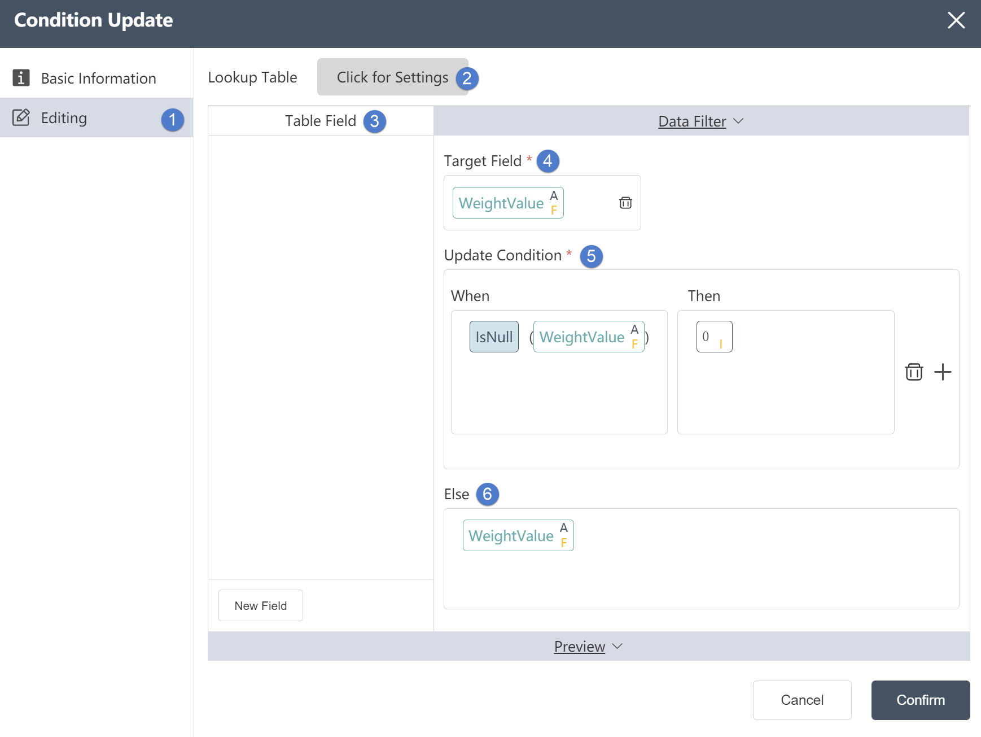
Task: Confirm the condition update
Action: click(x=921, y=700)
